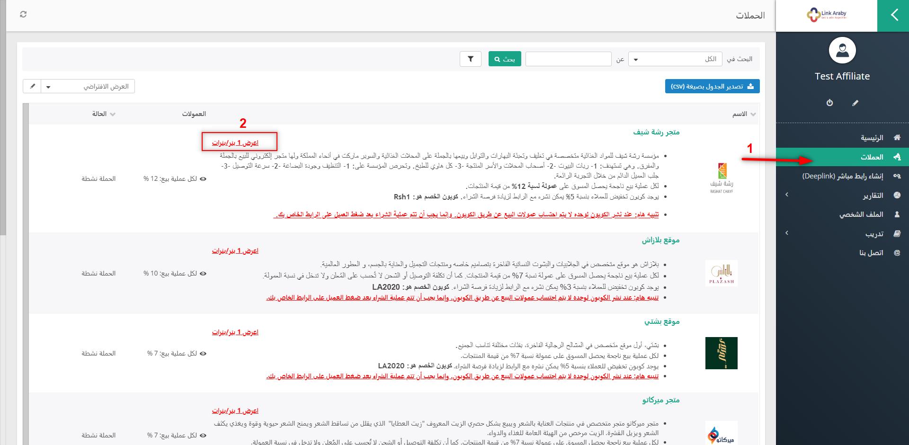Click the رشة شيف campaign logo thumbnail
This screenshot has height=445, width=909.
(x=722, y=178)
